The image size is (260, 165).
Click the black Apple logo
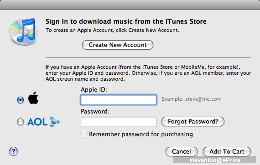click(x=33, y=98)
